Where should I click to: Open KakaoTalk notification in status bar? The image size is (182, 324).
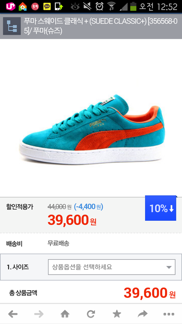coord(47,6)
